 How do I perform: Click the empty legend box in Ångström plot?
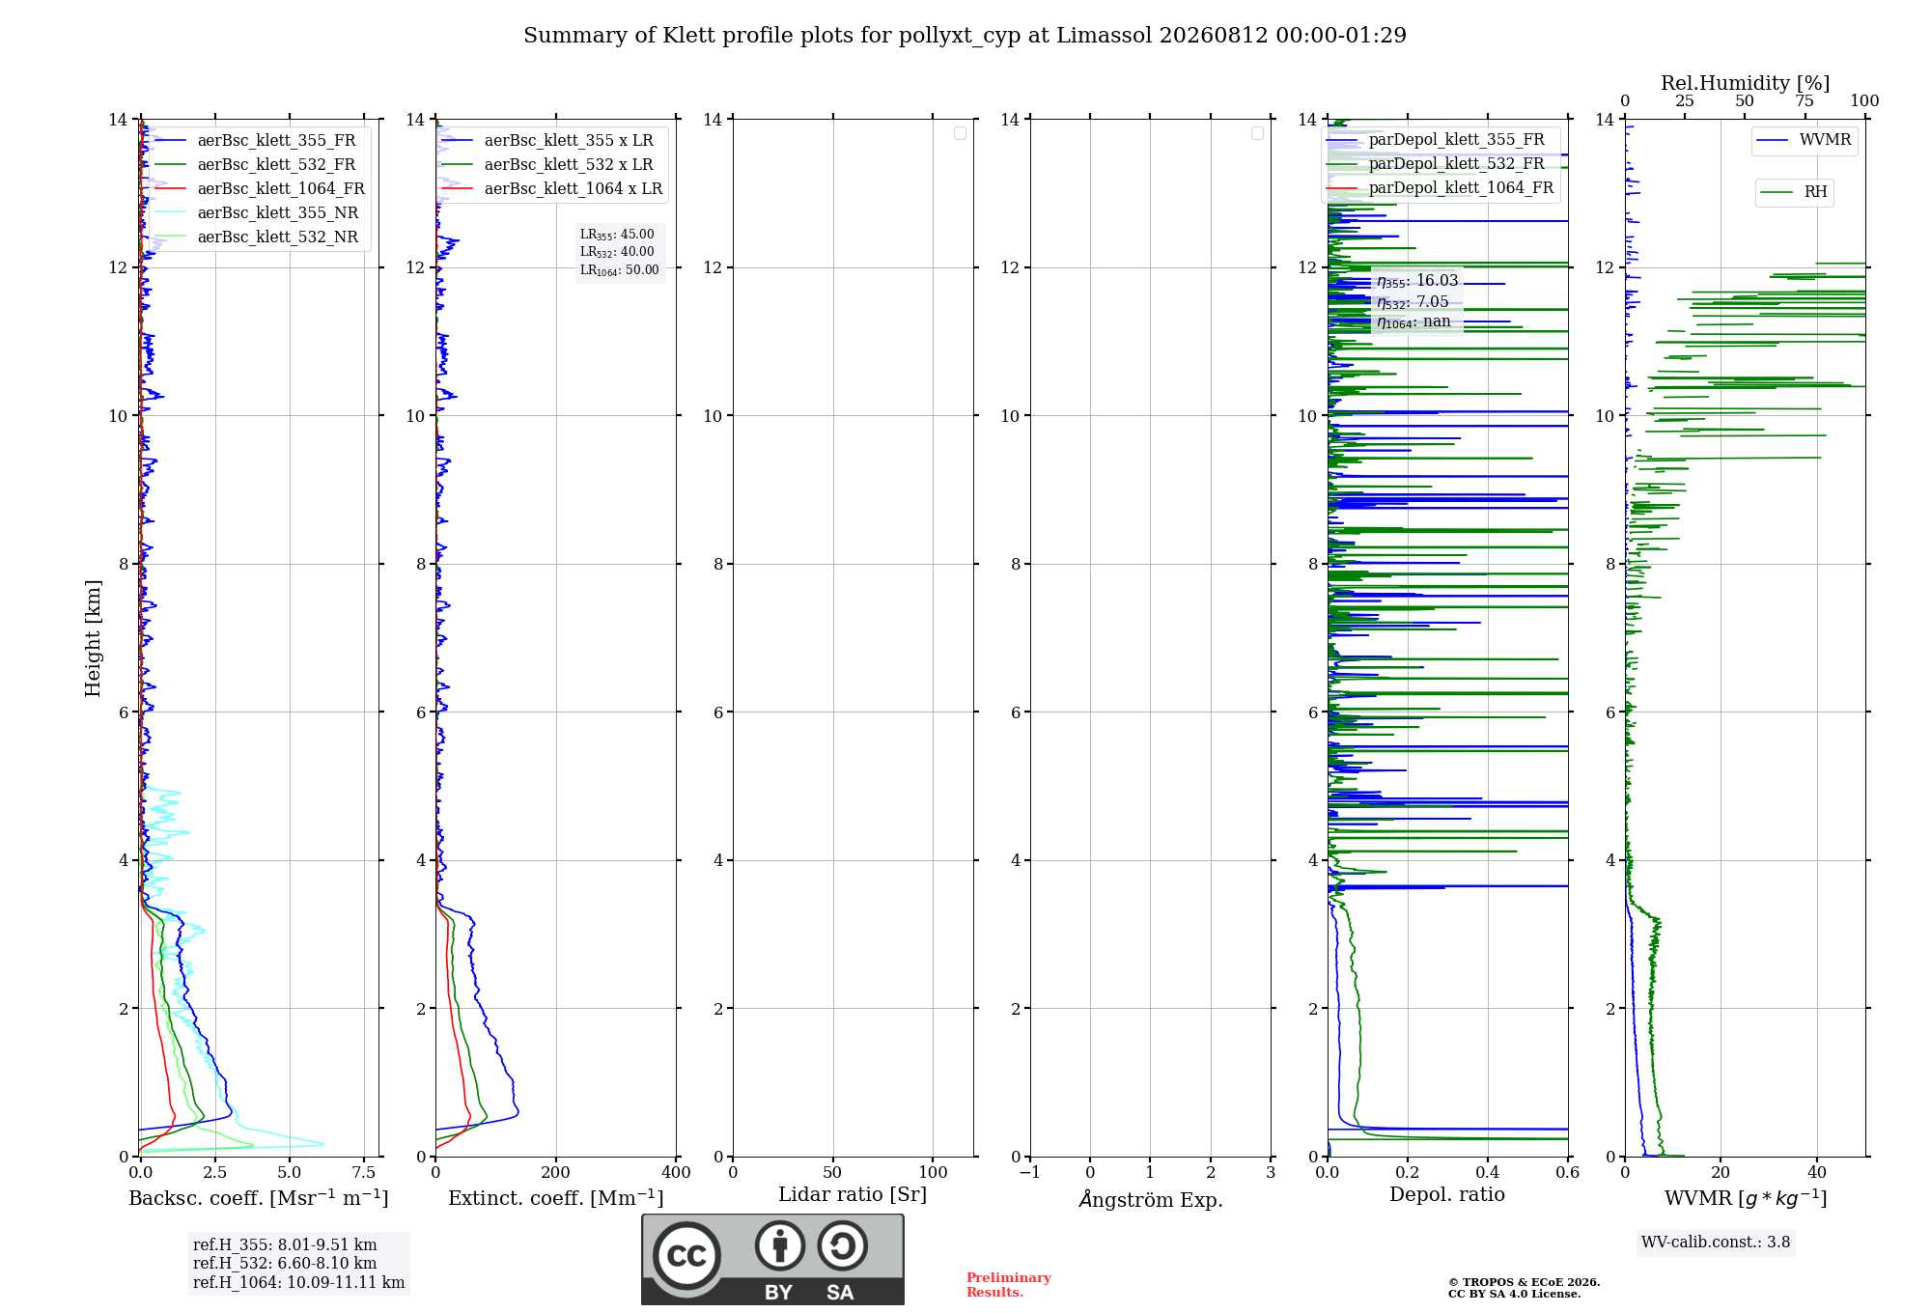[x=1257, y=133]
